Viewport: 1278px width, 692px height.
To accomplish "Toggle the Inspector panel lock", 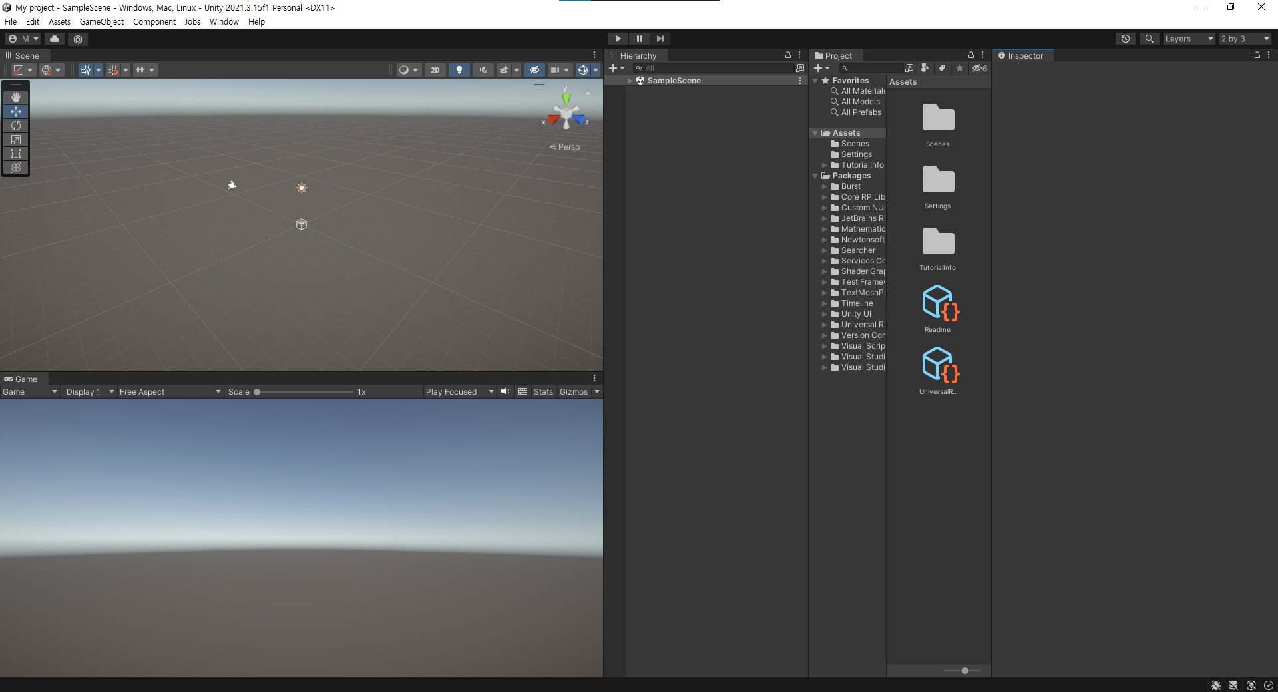I will [1257, 55].
